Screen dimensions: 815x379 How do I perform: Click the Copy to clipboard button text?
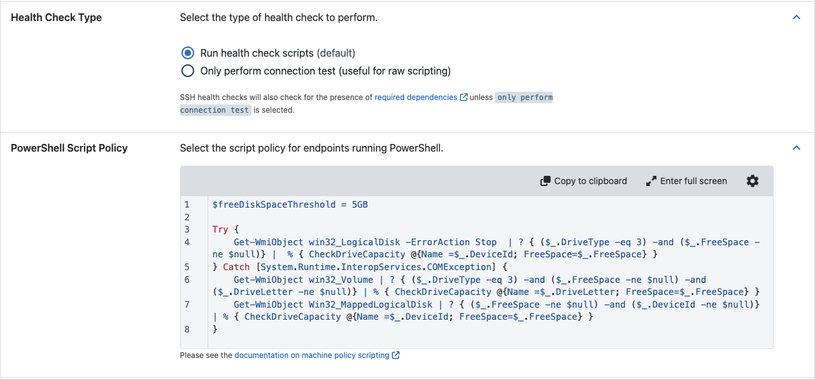click(590, 181)
